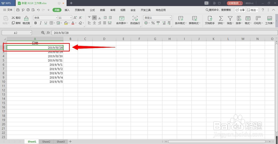Click the fx insert function button

tap(48, 33)
